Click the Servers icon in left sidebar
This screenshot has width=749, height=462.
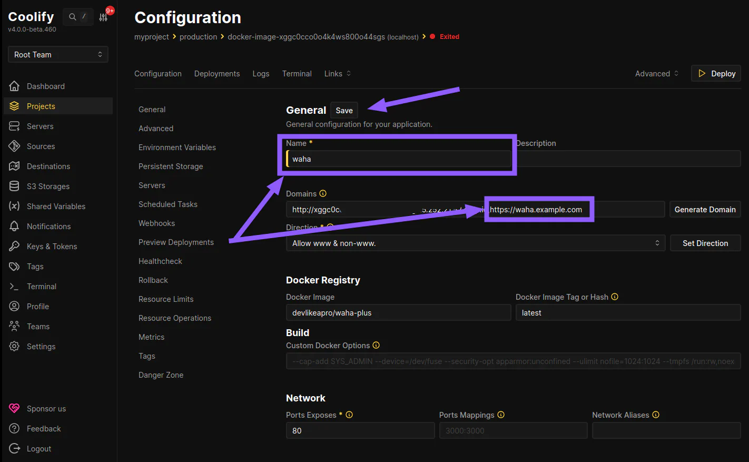(14, 126)
